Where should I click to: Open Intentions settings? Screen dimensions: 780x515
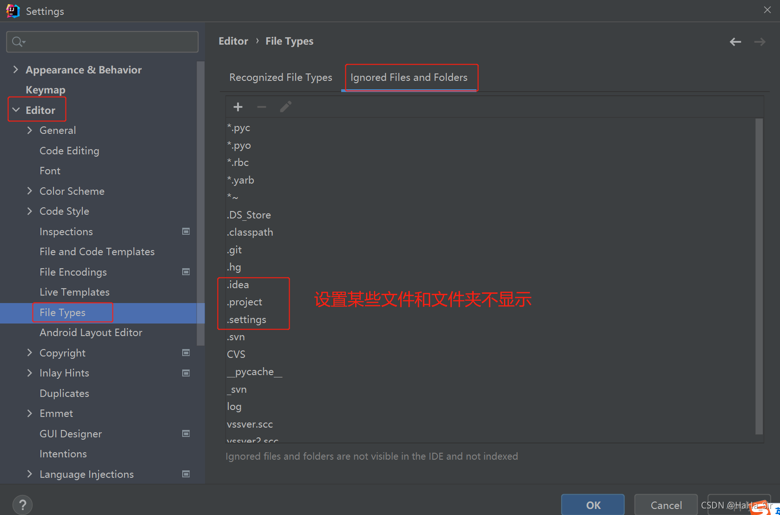(x=63, y=454)
